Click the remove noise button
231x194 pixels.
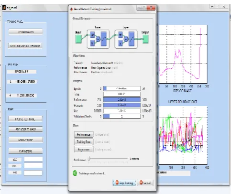pyautogui.click(x=26, y=140)
